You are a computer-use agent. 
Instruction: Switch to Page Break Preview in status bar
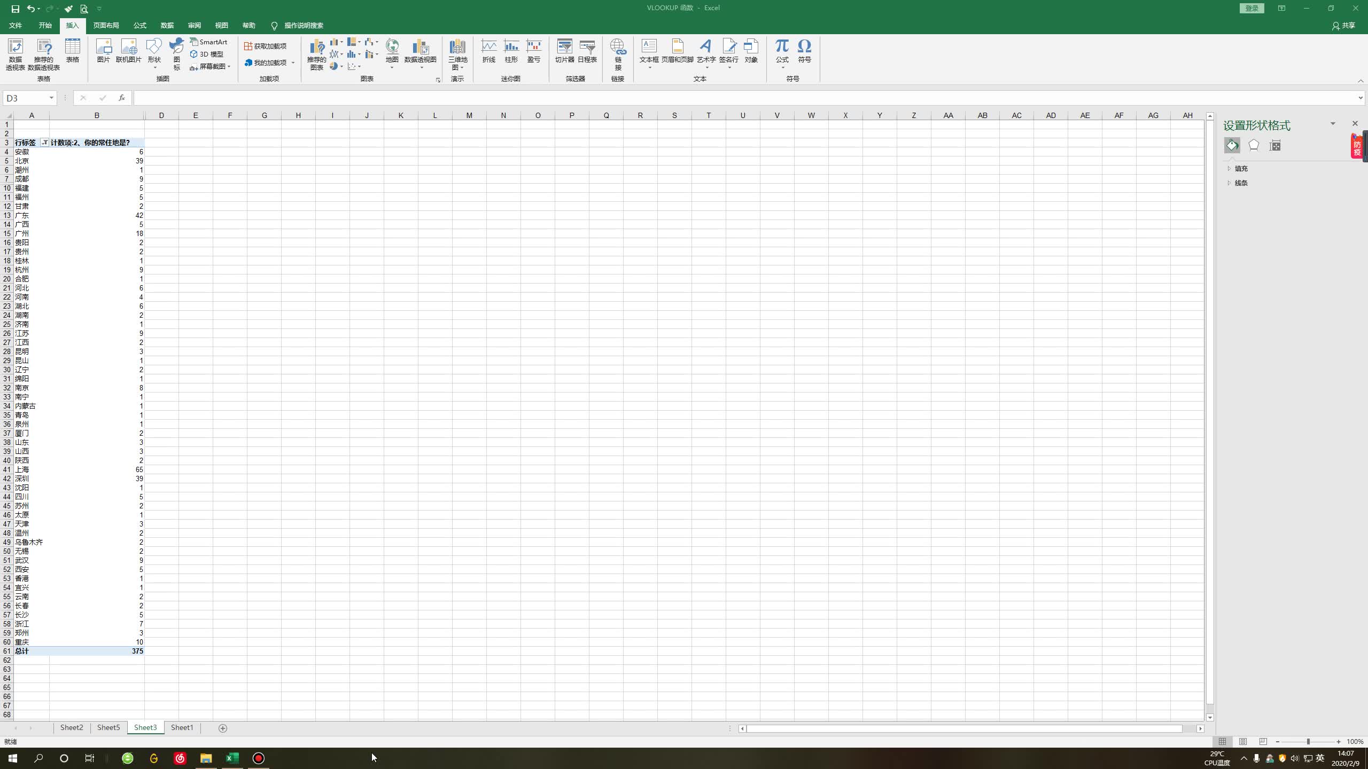tap(1263, 741)
